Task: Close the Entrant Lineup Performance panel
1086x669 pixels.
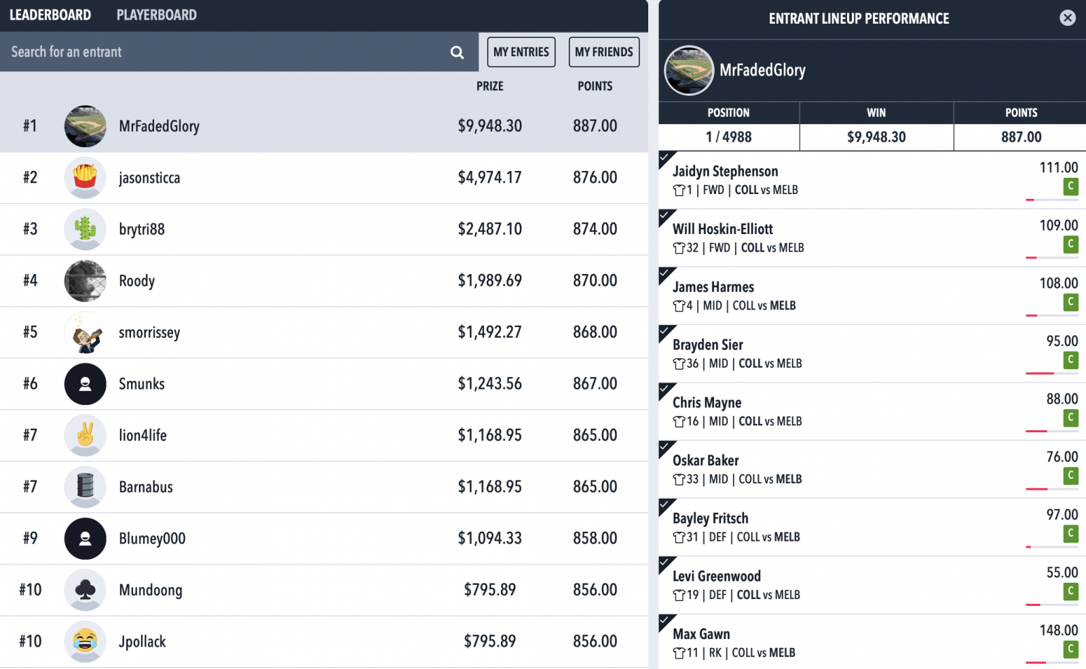Action: [x=1068, y=18]
